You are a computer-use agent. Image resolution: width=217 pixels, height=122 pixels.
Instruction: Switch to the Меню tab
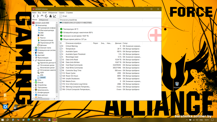click(35, 20)
